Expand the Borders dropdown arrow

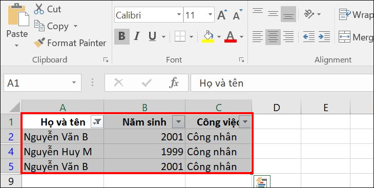coord(191,37)
